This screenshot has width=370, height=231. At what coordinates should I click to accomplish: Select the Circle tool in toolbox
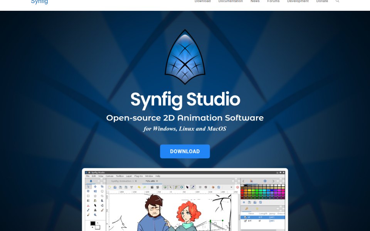click(x=102, y=191)
